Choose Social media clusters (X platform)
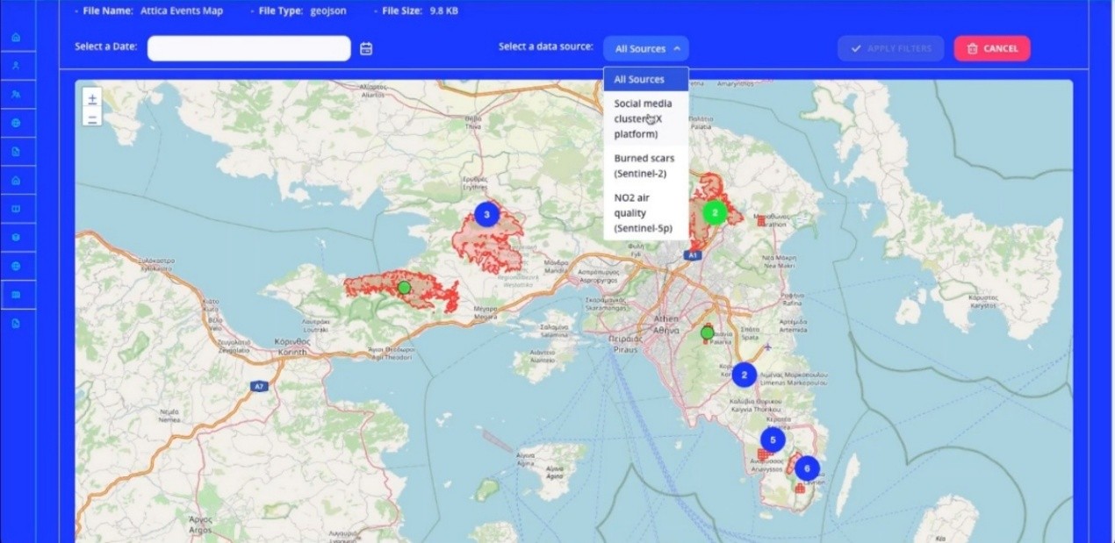 [x=645, y=118]
